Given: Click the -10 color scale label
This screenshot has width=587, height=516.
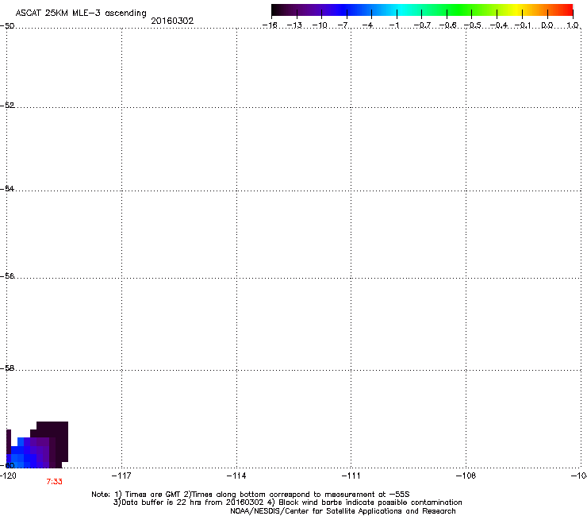Looking at the screenshot, I should (x=320, y=25).
